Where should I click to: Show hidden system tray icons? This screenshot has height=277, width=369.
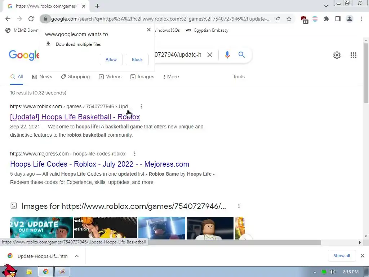point(315,272)
